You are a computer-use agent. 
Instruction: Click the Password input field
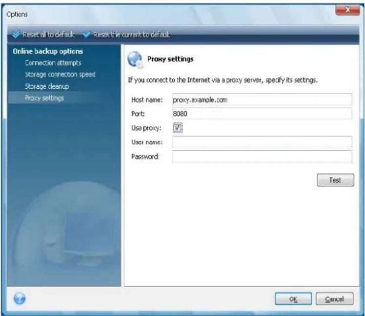tap(262, 157)
